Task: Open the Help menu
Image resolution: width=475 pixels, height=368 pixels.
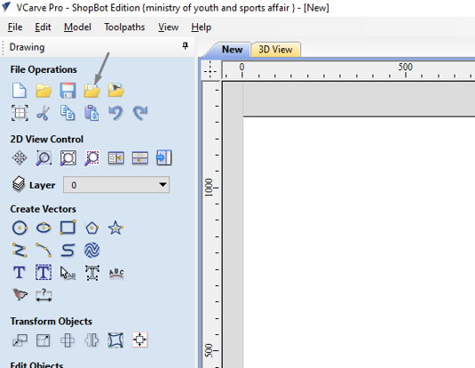Action: click(x=202, y=27)
